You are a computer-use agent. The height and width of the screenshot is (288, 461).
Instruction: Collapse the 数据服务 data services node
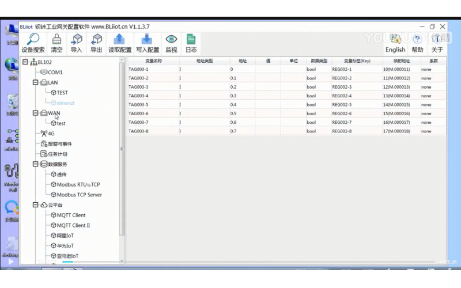[36, 164]
